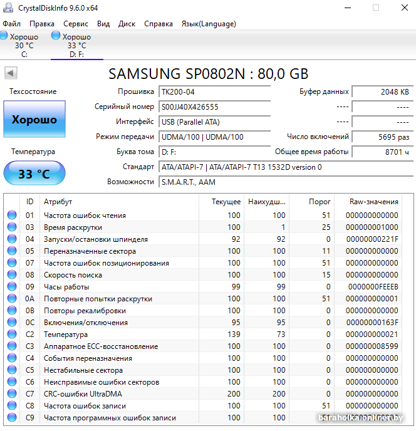The width and height of the screenshot is (416, 431).
Task: Click current value 139 in Температура row
Action: pos(234,335)
